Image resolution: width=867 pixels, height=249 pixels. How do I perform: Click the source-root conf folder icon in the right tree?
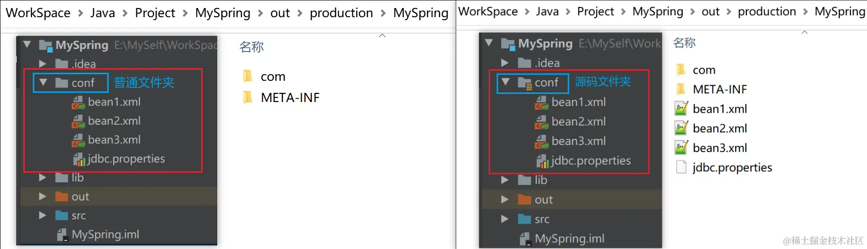tap(525, 83)
